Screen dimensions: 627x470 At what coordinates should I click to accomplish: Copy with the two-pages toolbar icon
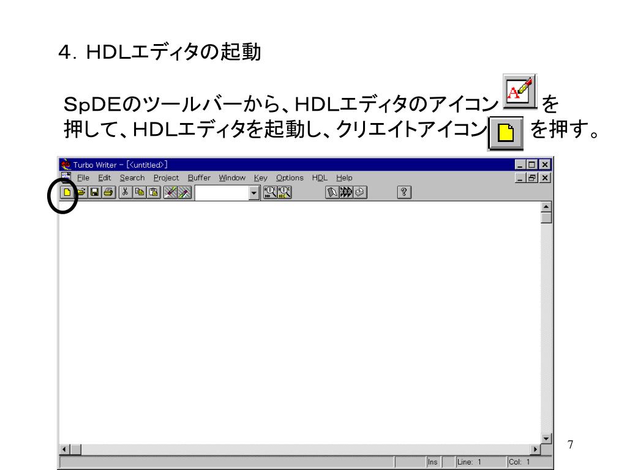click(x=139, y=193)
